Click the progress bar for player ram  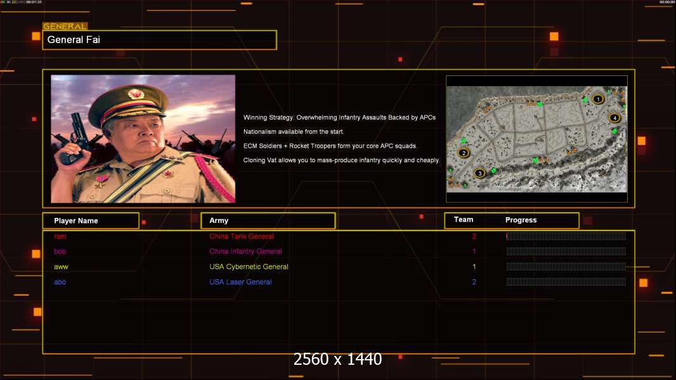click(566, 236)
